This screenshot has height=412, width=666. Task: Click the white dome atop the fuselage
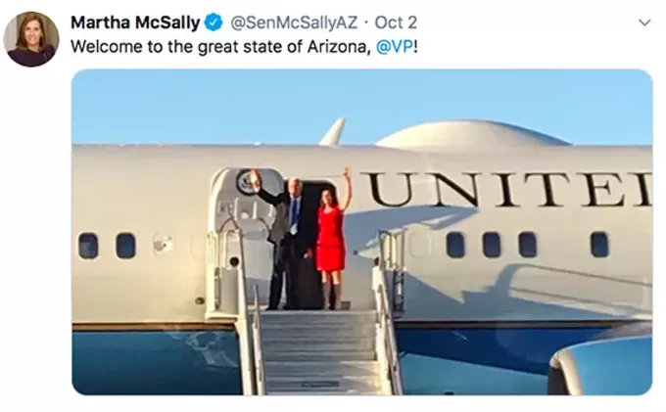471,135
